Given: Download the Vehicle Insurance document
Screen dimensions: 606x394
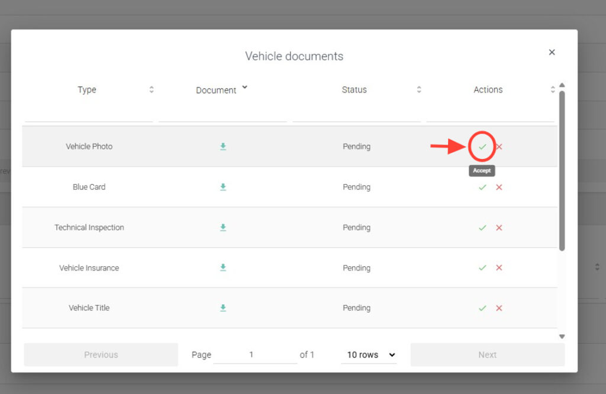Looking at the screenshot, I should pyautogui.click(x=223, y=268).
